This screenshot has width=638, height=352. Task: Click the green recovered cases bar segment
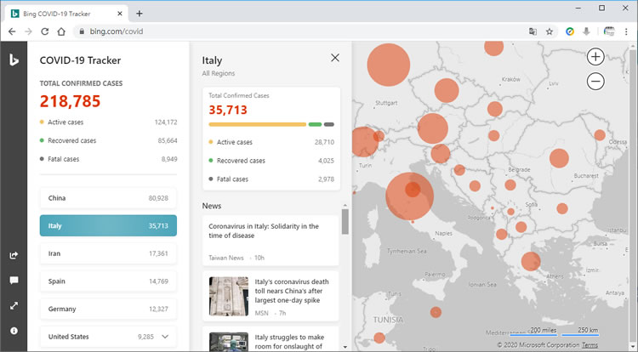click(315, 124)
